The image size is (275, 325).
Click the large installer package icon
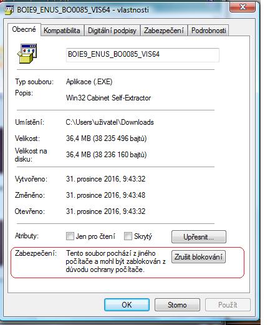(x=27, y=54)
